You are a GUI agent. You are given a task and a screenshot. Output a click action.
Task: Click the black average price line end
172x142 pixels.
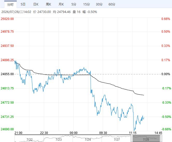coord(144,95)
